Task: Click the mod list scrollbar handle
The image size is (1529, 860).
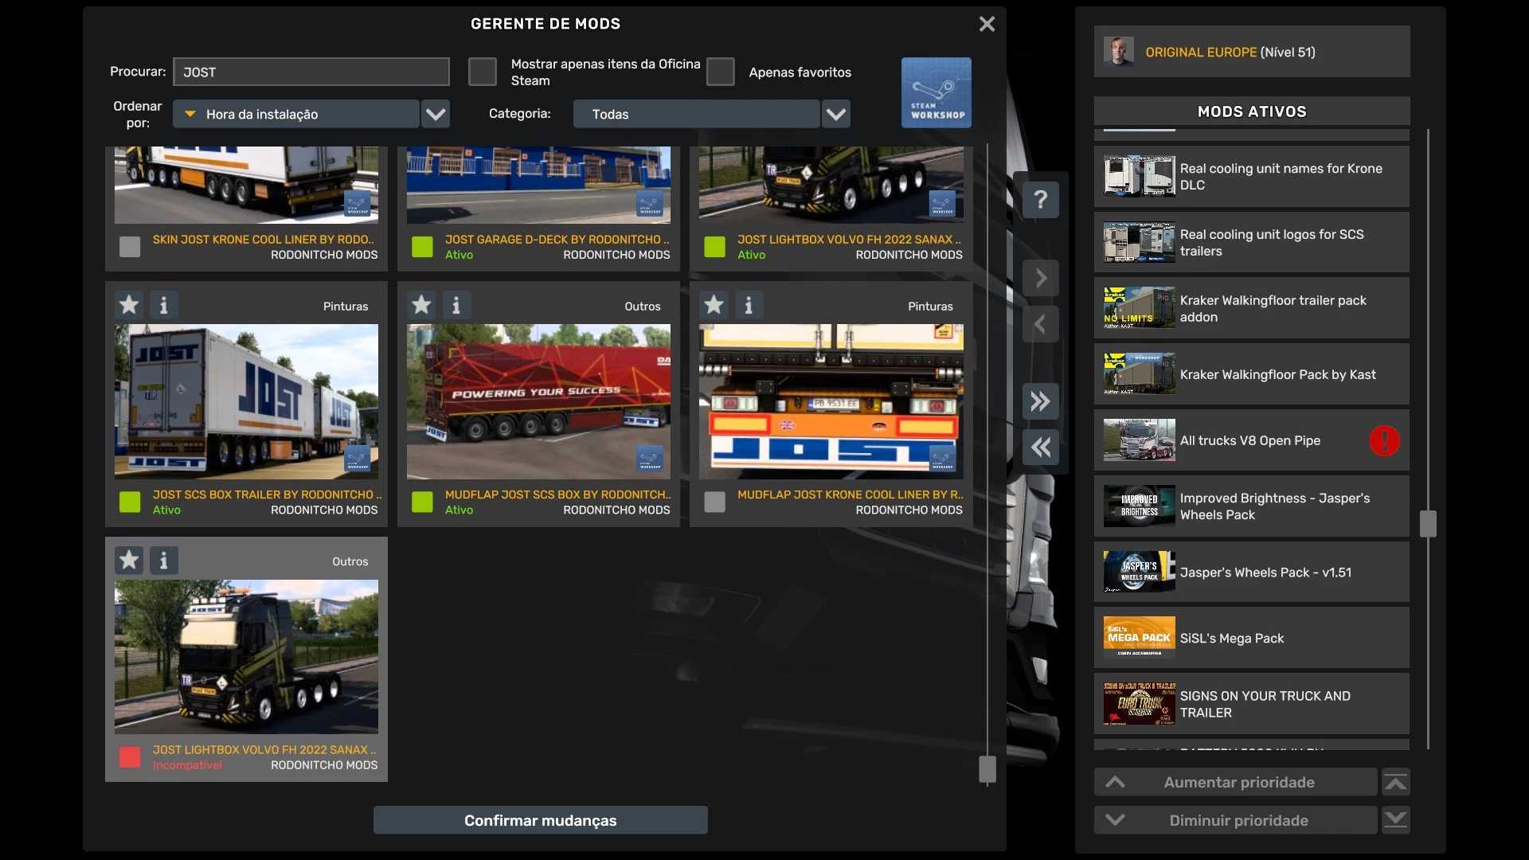Action: [x=987, y=769]
